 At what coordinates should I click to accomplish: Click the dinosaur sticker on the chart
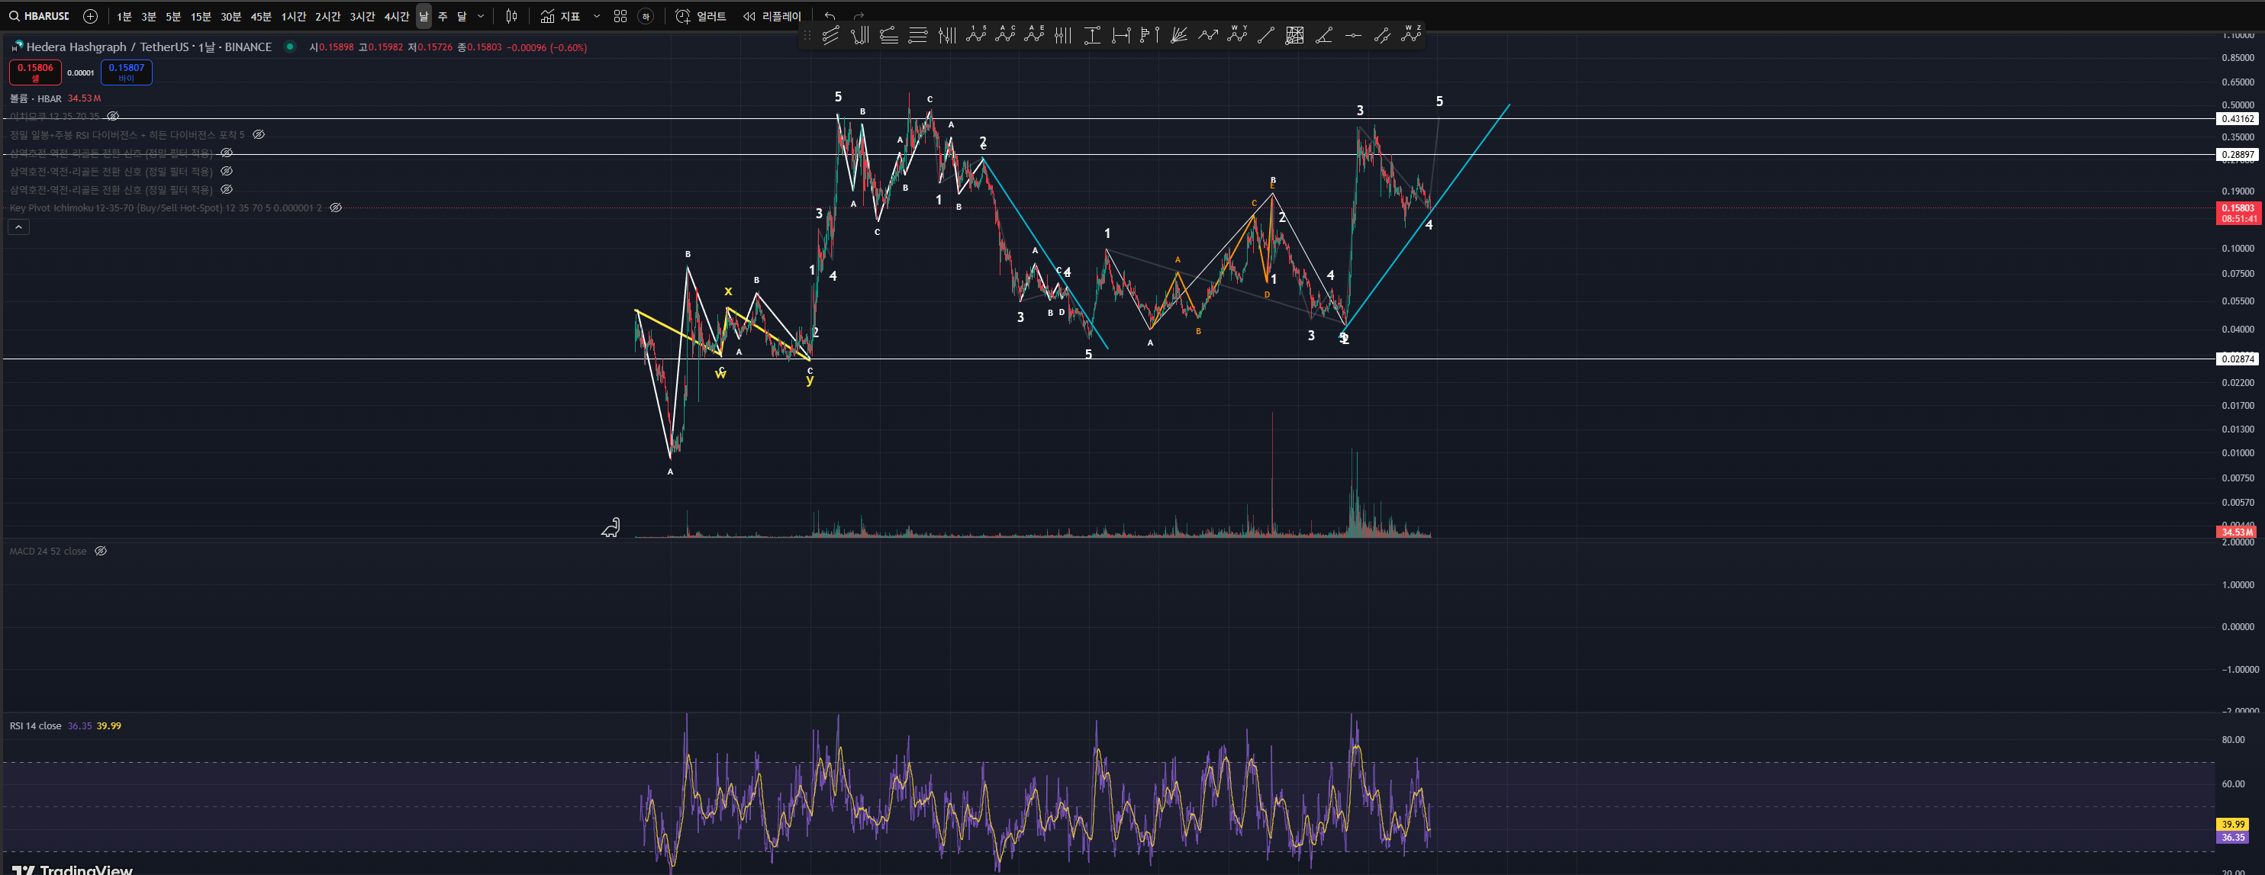point(611,527)
